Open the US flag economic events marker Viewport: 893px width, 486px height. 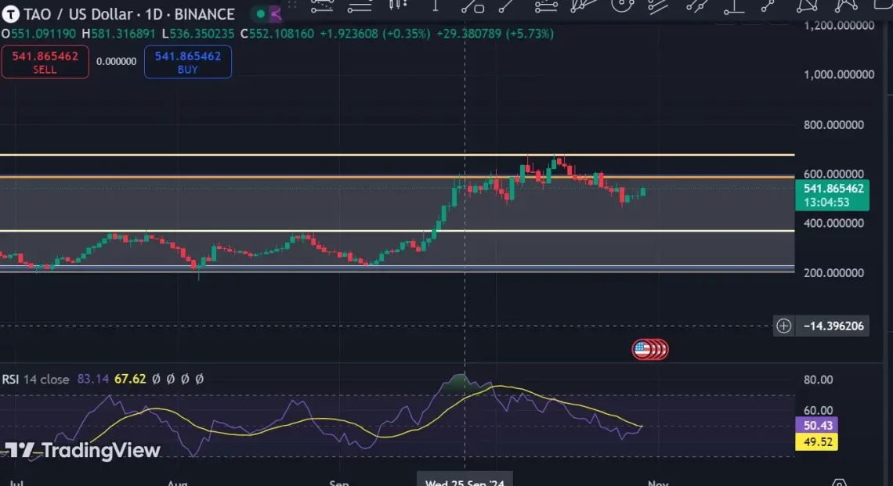point(643,349)
